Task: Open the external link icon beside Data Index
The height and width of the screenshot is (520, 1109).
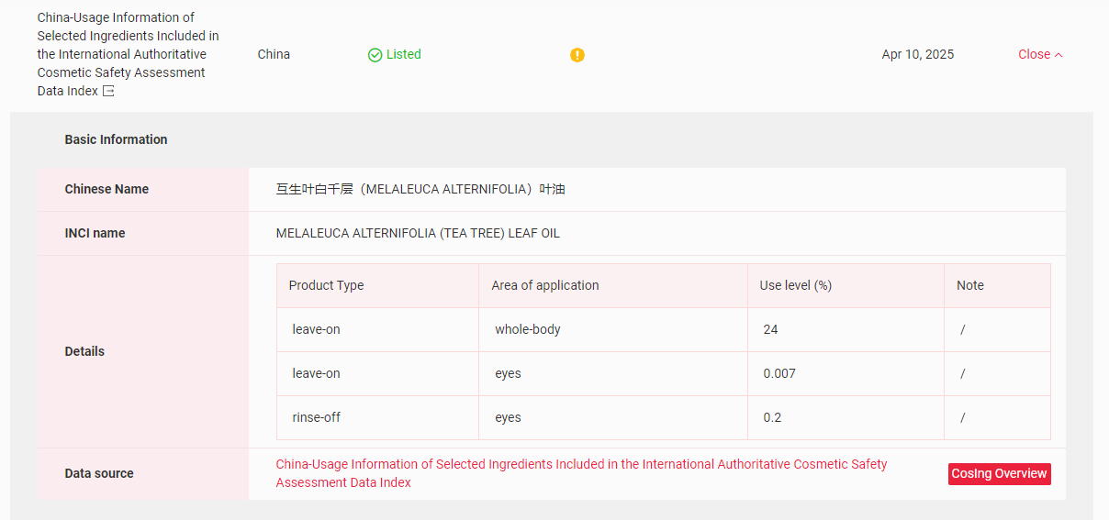Action: 108,91
